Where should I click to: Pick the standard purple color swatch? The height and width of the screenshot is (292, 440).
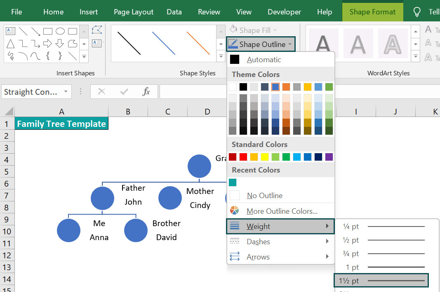pyautogui.click(x=329, y=157)
